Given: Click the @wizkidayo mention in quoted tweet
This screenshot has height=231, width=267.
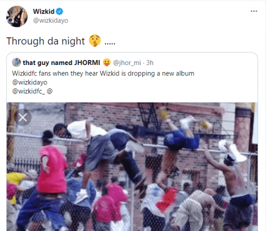Looking at the screenshot, I should tap(30, 82).
